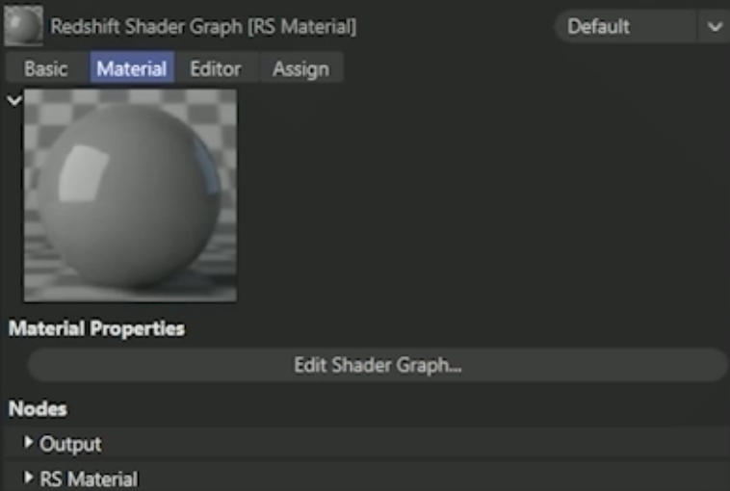Go to the Assign tab
This screenshot has height=491, width=730.
(x=301, y=69)
